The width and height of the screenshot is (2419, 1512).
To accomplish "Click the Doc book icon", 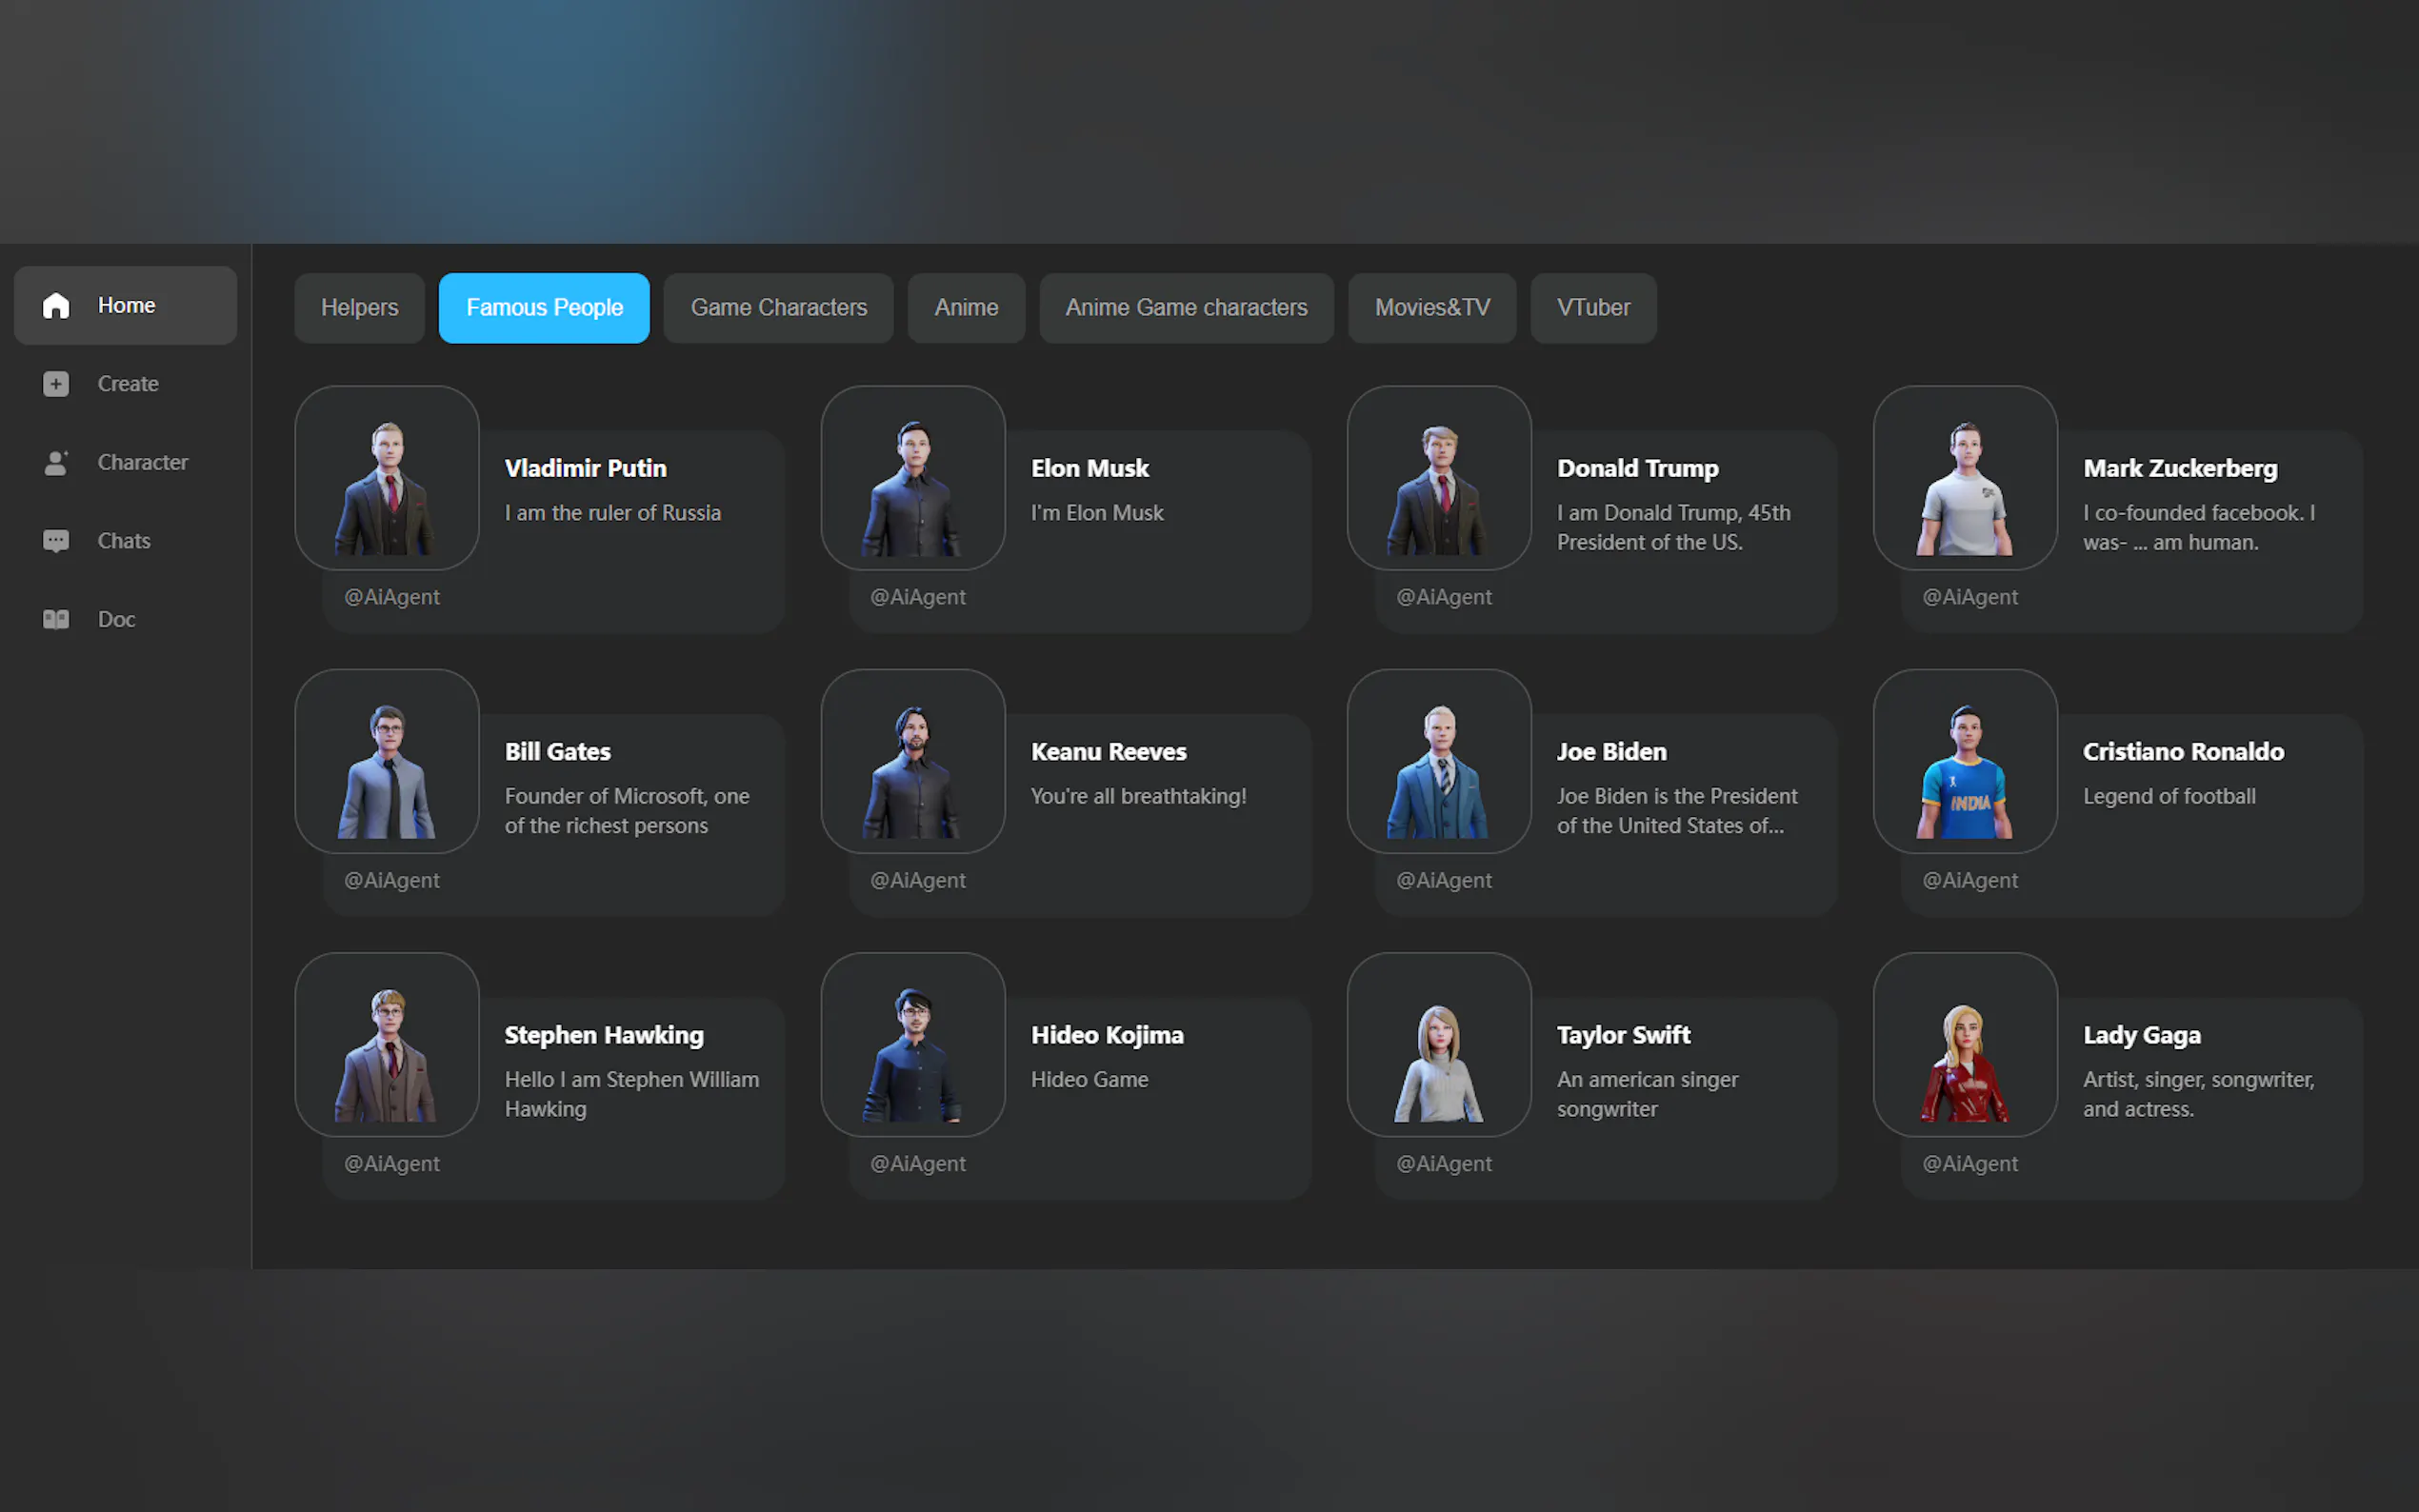I will pyautogui.click(x=56, y=620).
